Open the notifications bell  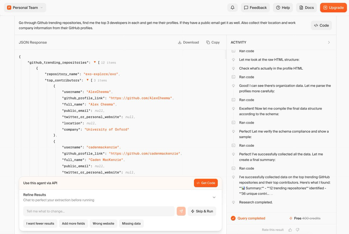coord(232,8)
